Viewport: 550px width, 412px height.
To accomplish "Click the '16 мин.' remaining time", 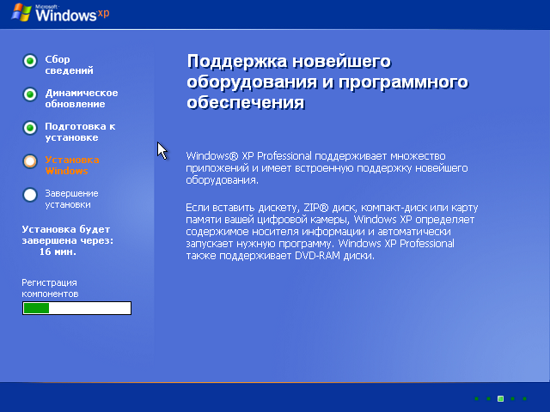I will click(x=58, y=251).
